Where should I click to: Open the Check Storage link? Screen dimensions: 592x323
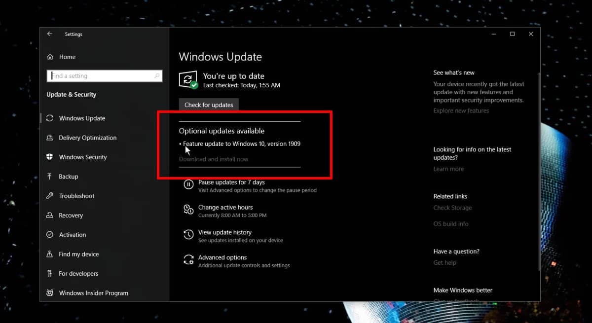coord(452,208)
